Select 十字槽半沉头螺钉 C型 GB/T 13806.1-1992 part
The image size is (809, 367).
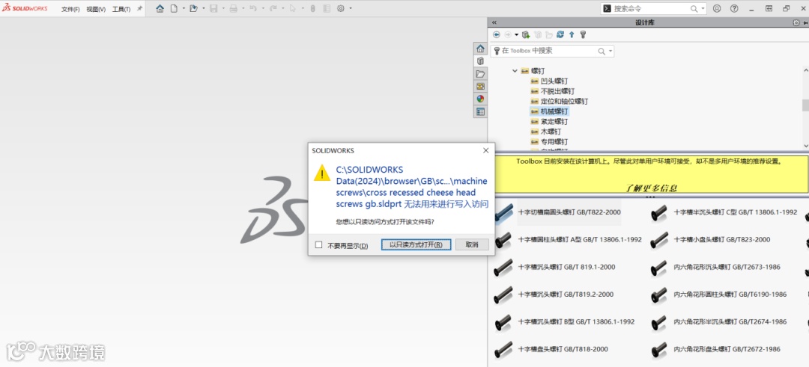(724, 212)
